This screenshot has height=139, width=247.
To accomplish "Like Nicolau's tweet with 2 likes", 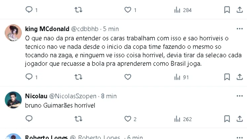I will point(128,119).
